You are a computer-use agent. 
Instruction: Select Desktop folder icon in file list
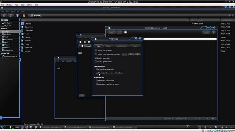point(23,23)
